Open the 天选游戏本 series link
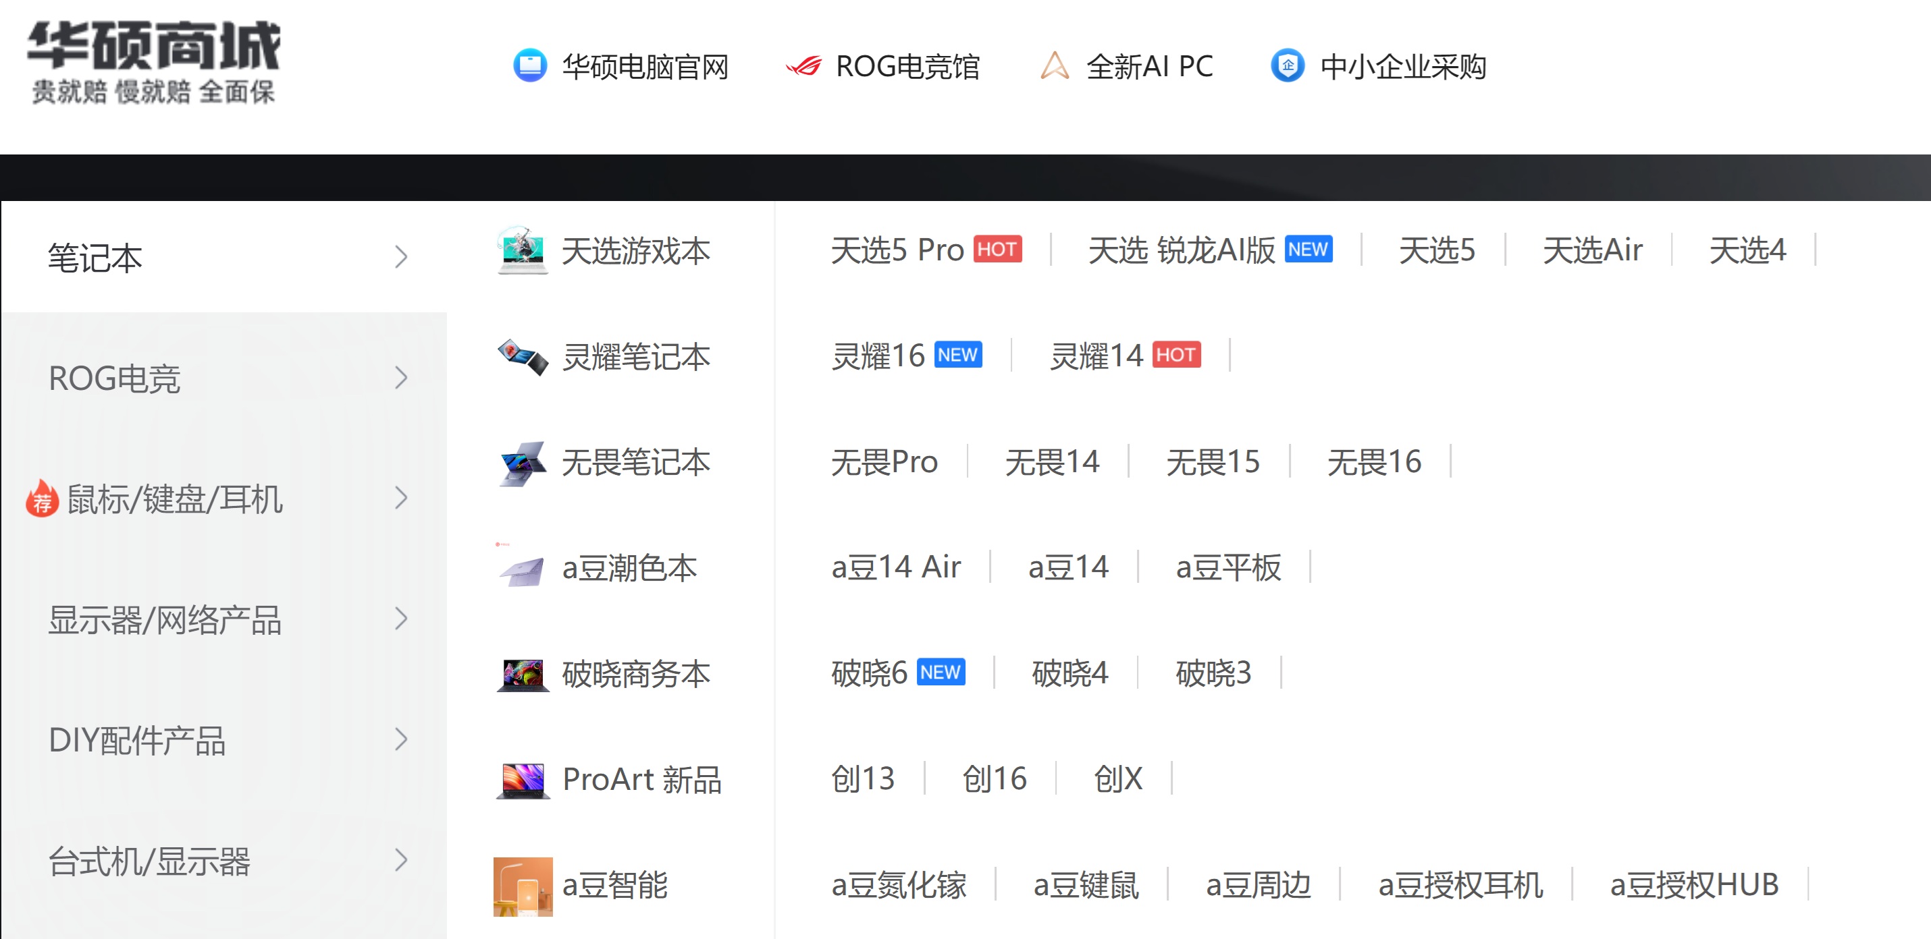 pos(635,251)
